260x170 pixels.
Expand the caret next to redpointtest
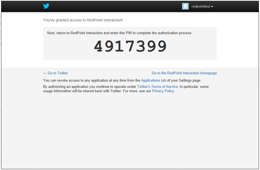[x=212, y=7]
